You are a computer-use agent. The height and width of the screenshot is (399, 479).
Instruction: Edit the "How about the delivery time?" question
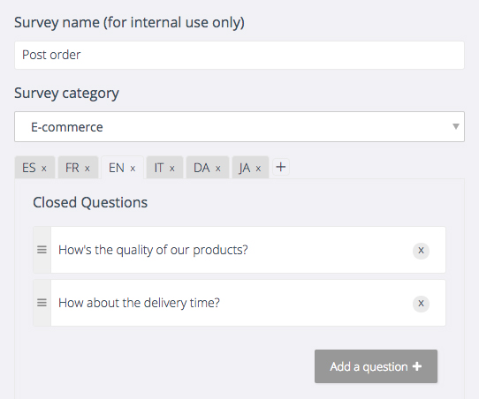[x=139, y=303]
